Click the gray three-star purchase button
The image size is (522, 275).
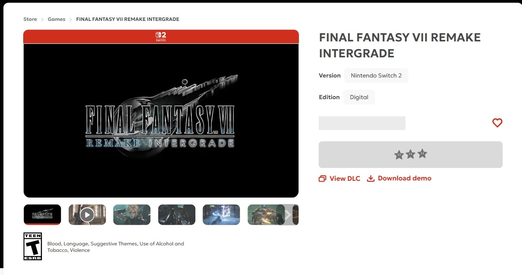pos(410,155)
